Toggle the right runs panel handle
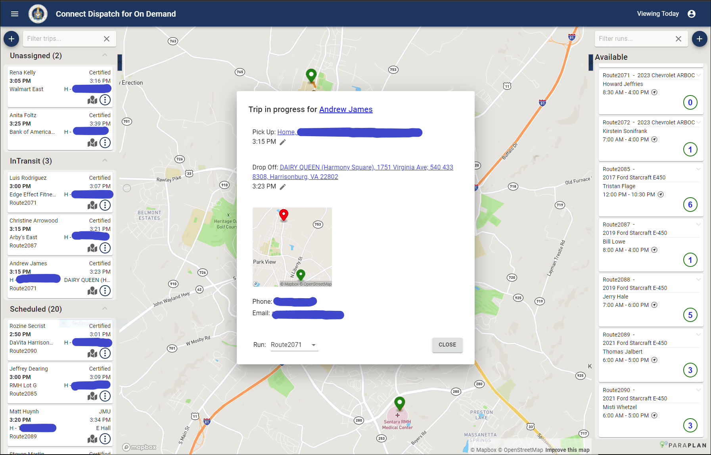Viewport: 711px width, 455px height. pos(591,63)
